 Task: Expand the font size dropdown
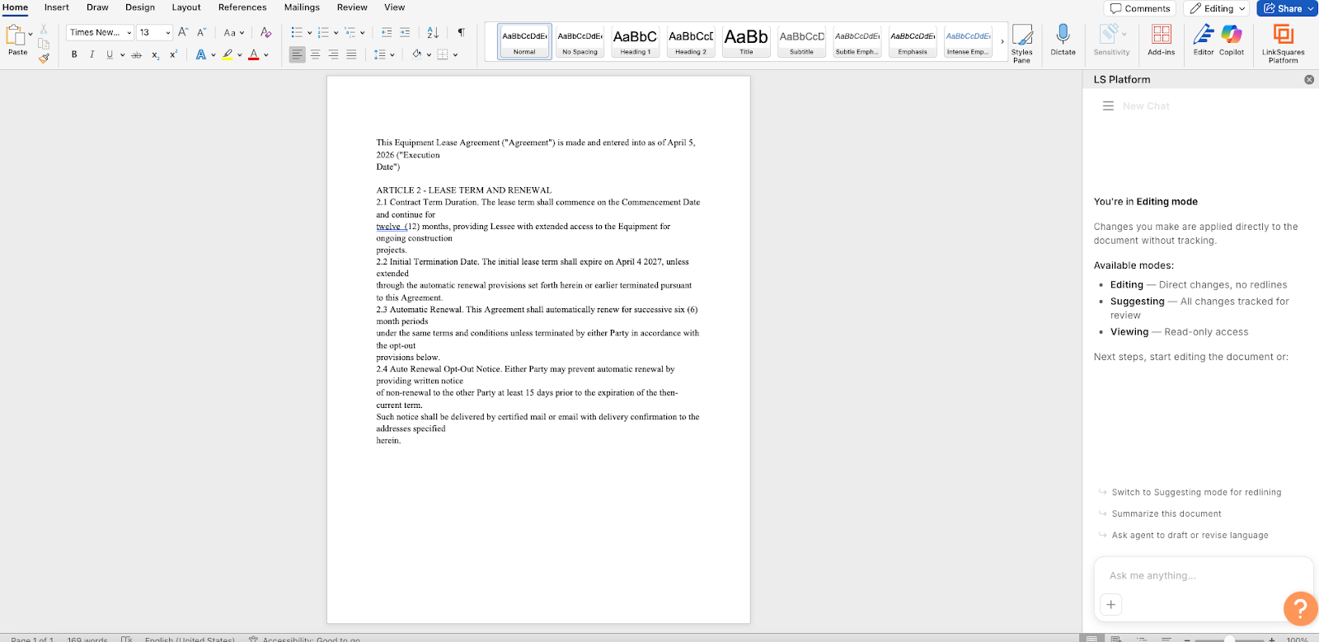168,33
